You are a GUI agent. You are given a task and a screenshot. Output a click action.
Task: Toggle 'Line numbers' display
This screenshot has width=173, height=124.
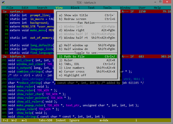[87, 68]
